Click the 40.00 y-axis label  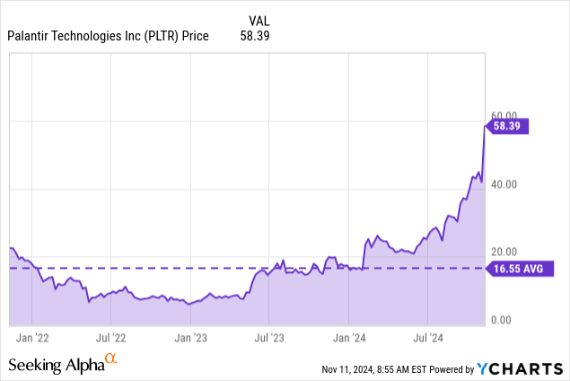pyautogui.click(x=505, y=184)
